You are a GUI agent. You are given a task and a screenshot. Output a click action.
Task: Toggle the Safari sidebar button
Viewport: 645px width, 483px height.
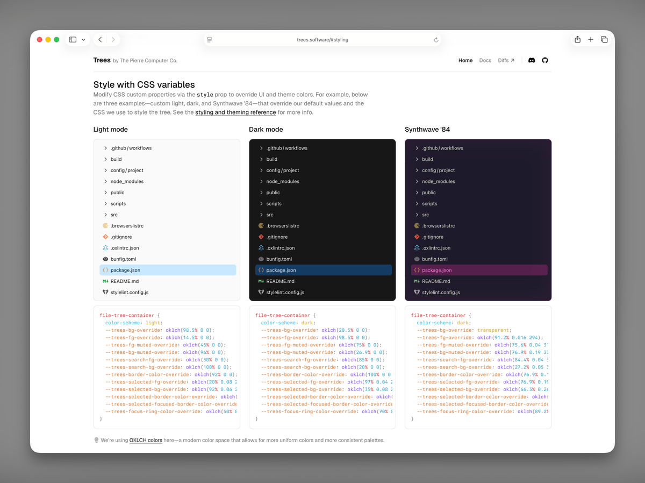pos(73,40)
